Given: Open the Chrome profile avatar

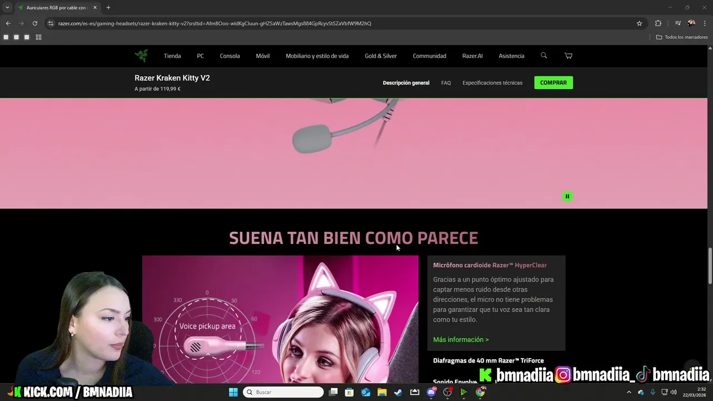Looking at the screenshot, I should point(691,23).
